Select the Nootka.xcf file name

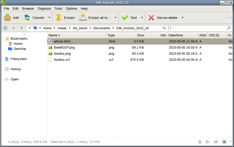(x=62, y=60)
